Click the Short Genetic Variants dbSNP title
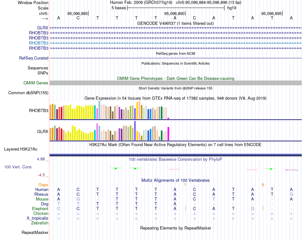 point(175,88)
